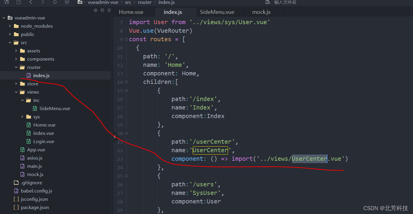The width and height of the screenshot is (413, 214).
Task: Click the name:'SysUser' text on line 27
Action: click(198, 193)
